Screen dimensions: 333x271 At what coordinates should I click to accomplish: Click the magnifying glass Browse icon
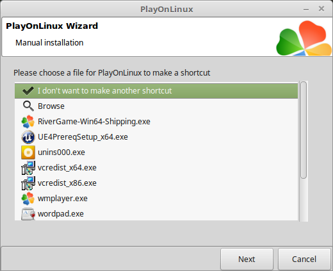(x=28, y=106)
